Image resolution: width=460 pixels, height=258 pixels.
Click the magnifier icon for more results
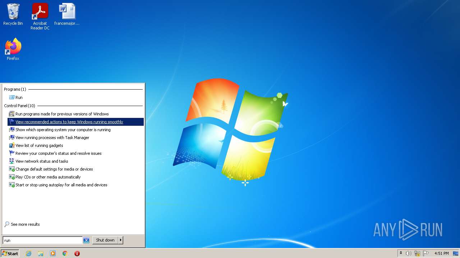coord(7,224)
